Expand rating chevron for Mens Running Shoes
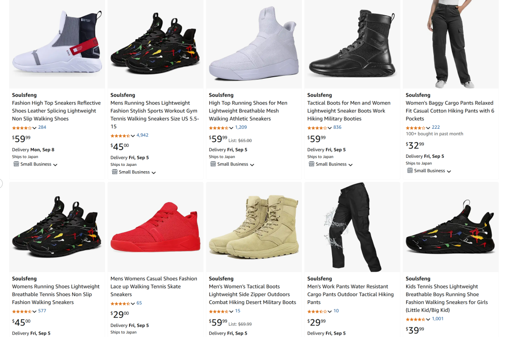The width and height of the screenshot is (516, 337). [x=133, y=136]
